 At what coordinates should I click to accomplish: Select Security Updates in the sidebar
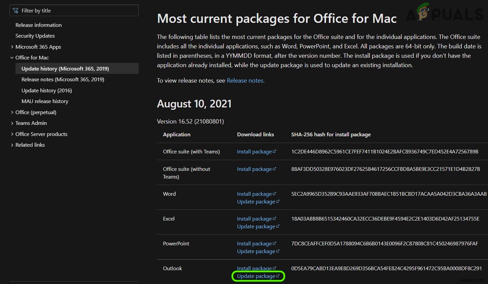35,36
